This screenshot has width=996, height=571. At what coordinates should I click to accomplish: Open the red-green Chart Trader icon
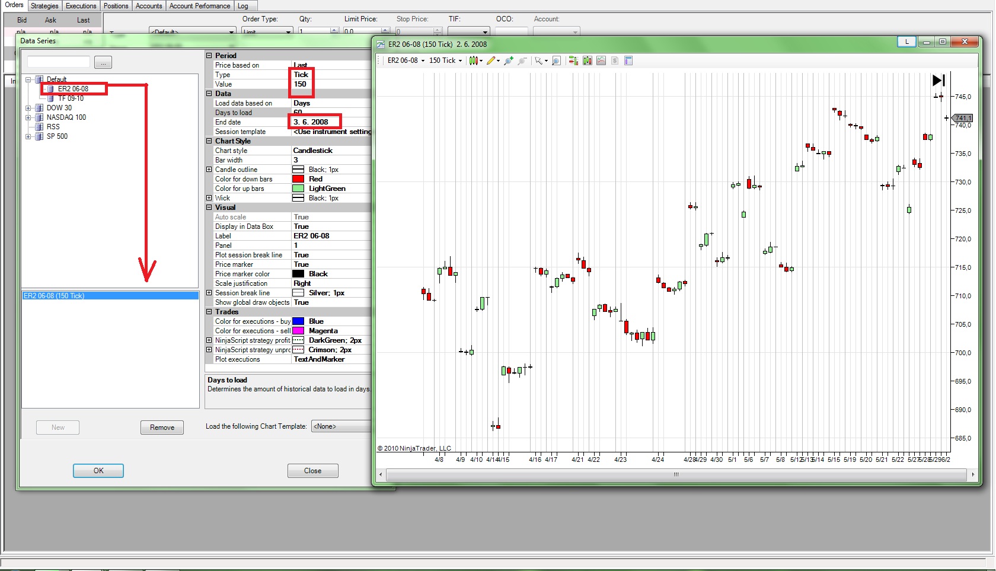(573, 60)
